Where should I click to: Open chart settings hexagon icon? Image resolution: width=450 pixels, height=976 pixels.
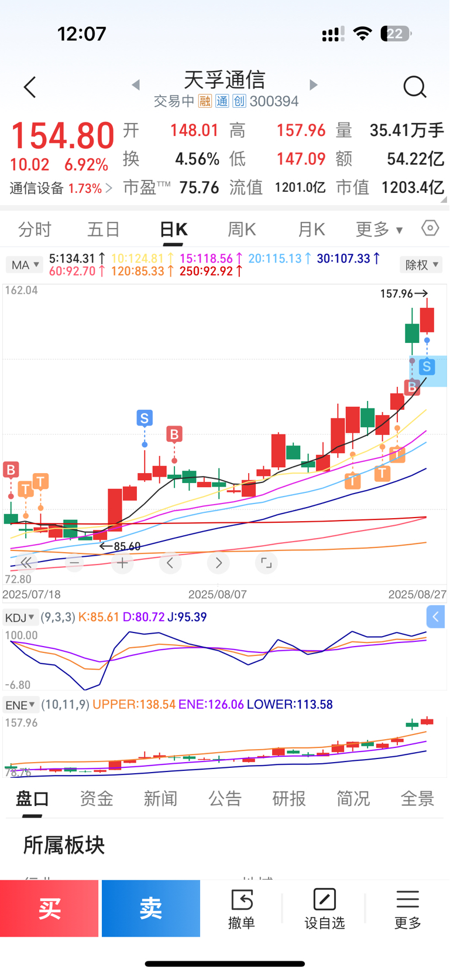click(x=430, y=228)
